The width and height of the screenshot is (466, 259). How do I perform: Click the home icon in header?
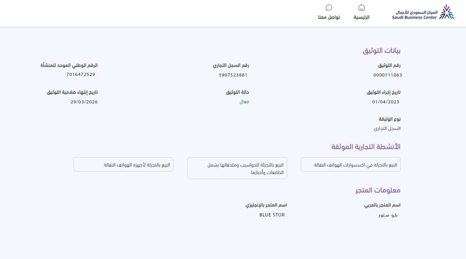click(x=361, y=7)
